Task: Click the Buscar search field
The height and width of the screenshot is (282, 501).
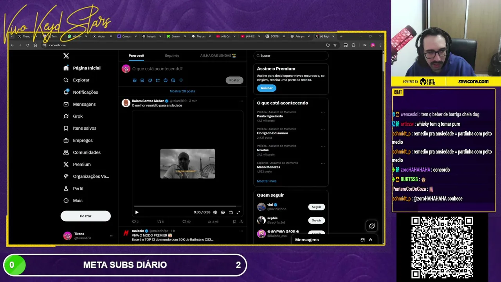Action: [x=291, y=56]
